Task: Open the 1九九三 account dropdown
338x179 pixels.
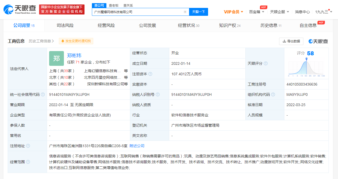Action: pyautogui.click(x=323, y=12)
